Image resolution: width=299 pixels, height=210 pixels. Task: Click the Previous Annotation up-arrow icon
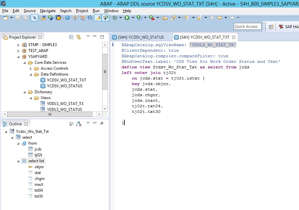199,18
